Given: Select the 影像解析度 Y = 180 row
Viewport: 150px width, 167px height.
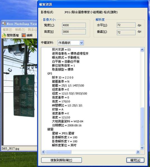Looking at the screenshot, I should [x=65, y=141].
